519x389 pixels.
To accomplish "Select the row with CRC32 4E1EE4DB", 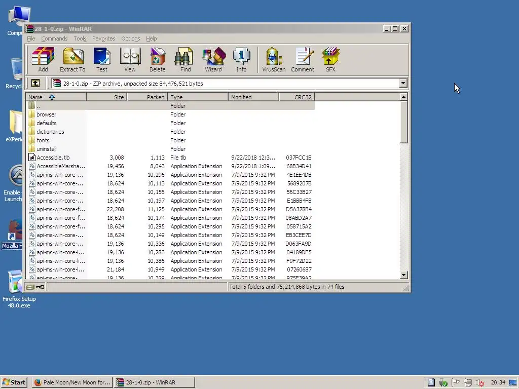I will coord(170,175).
